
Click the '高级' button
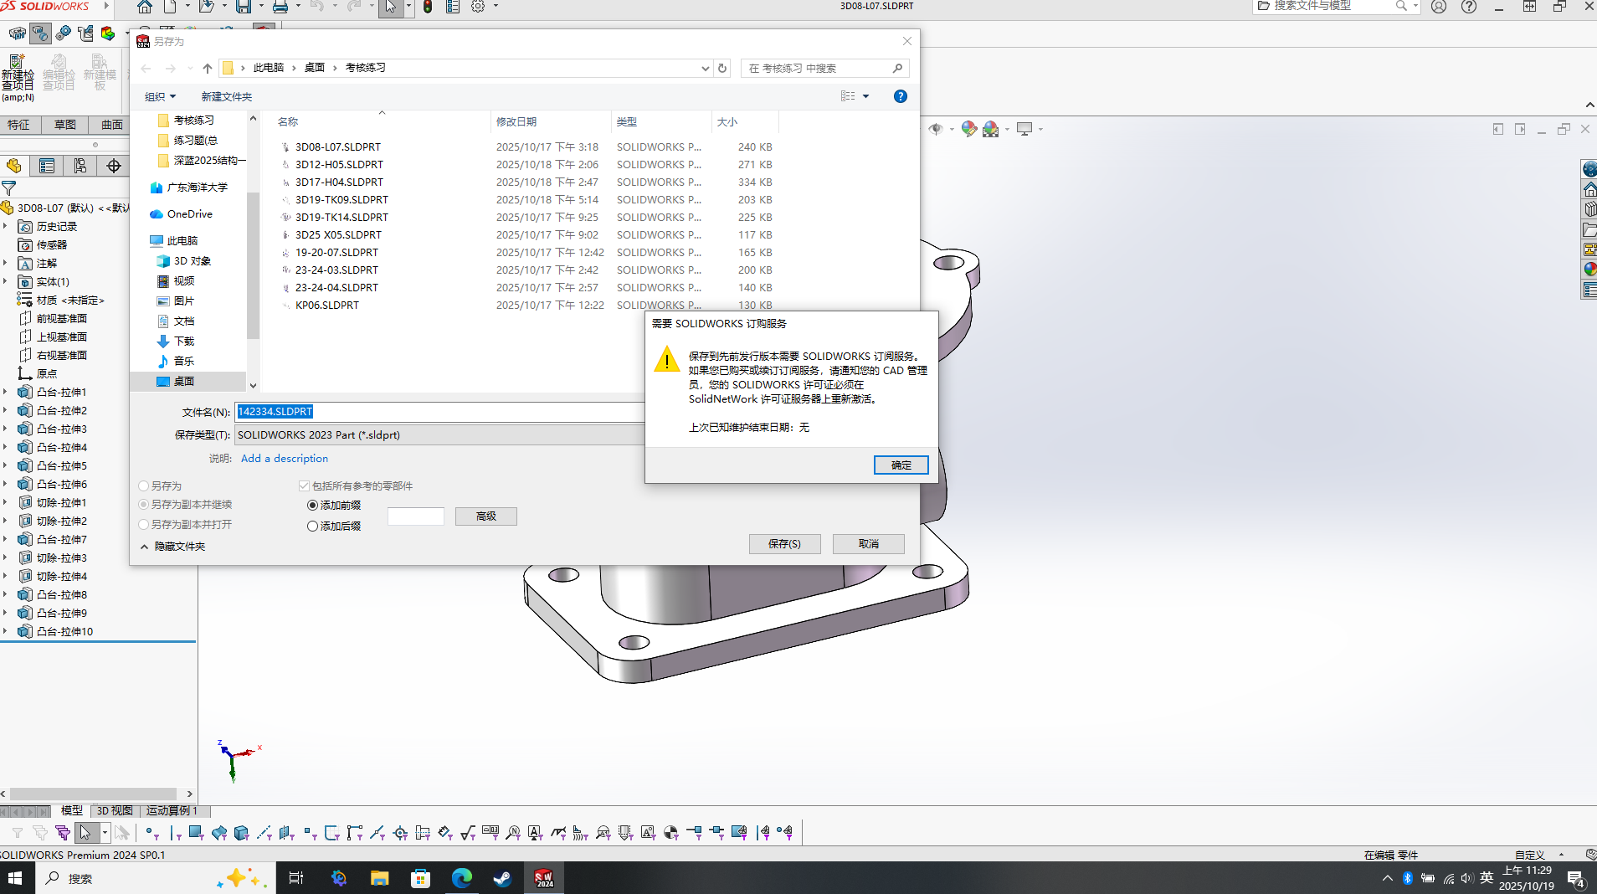click(486, 516)
